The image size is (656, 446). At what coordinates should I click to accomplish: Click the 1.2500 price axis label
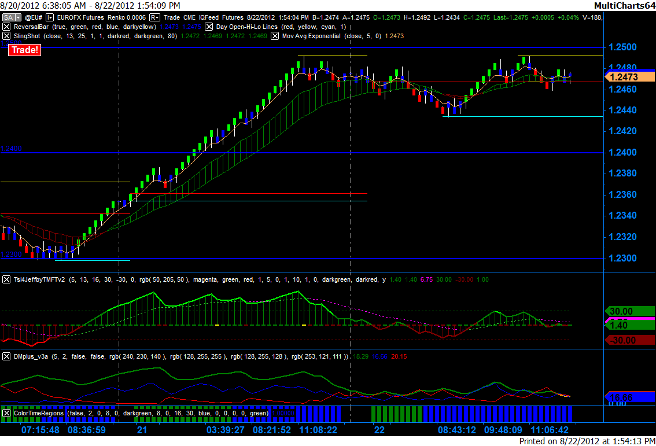[622, 47]
